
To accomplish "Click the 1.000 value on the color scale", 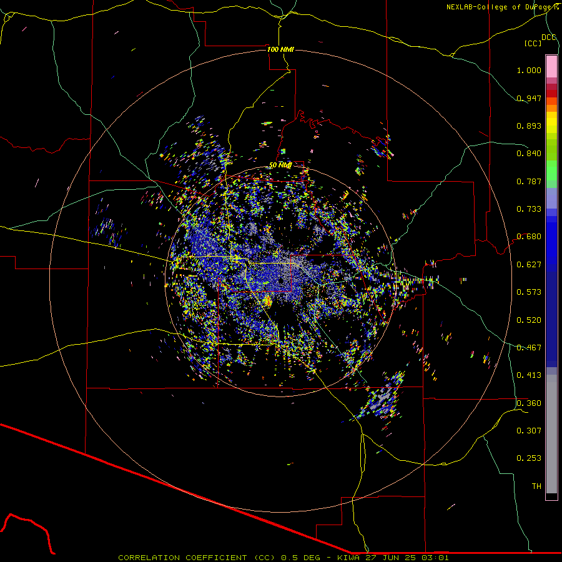I will pos(529,70).
